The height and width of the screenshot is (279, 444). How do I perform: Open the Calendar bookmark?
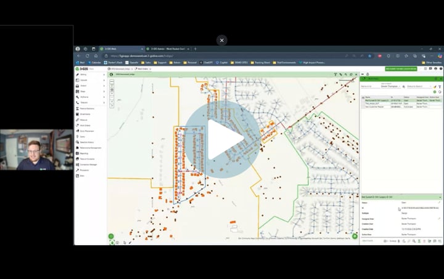pyautogui.click(x=94, y=62)
